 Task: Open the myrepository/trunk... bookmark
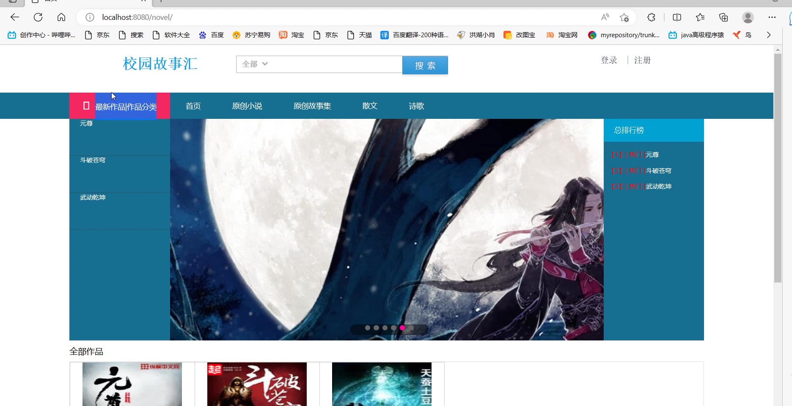click(x=624, y=35)
